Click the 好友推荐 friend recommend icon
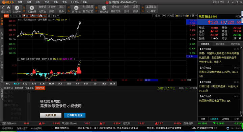The height and width of the screenshot is (132, 243). 18,128
